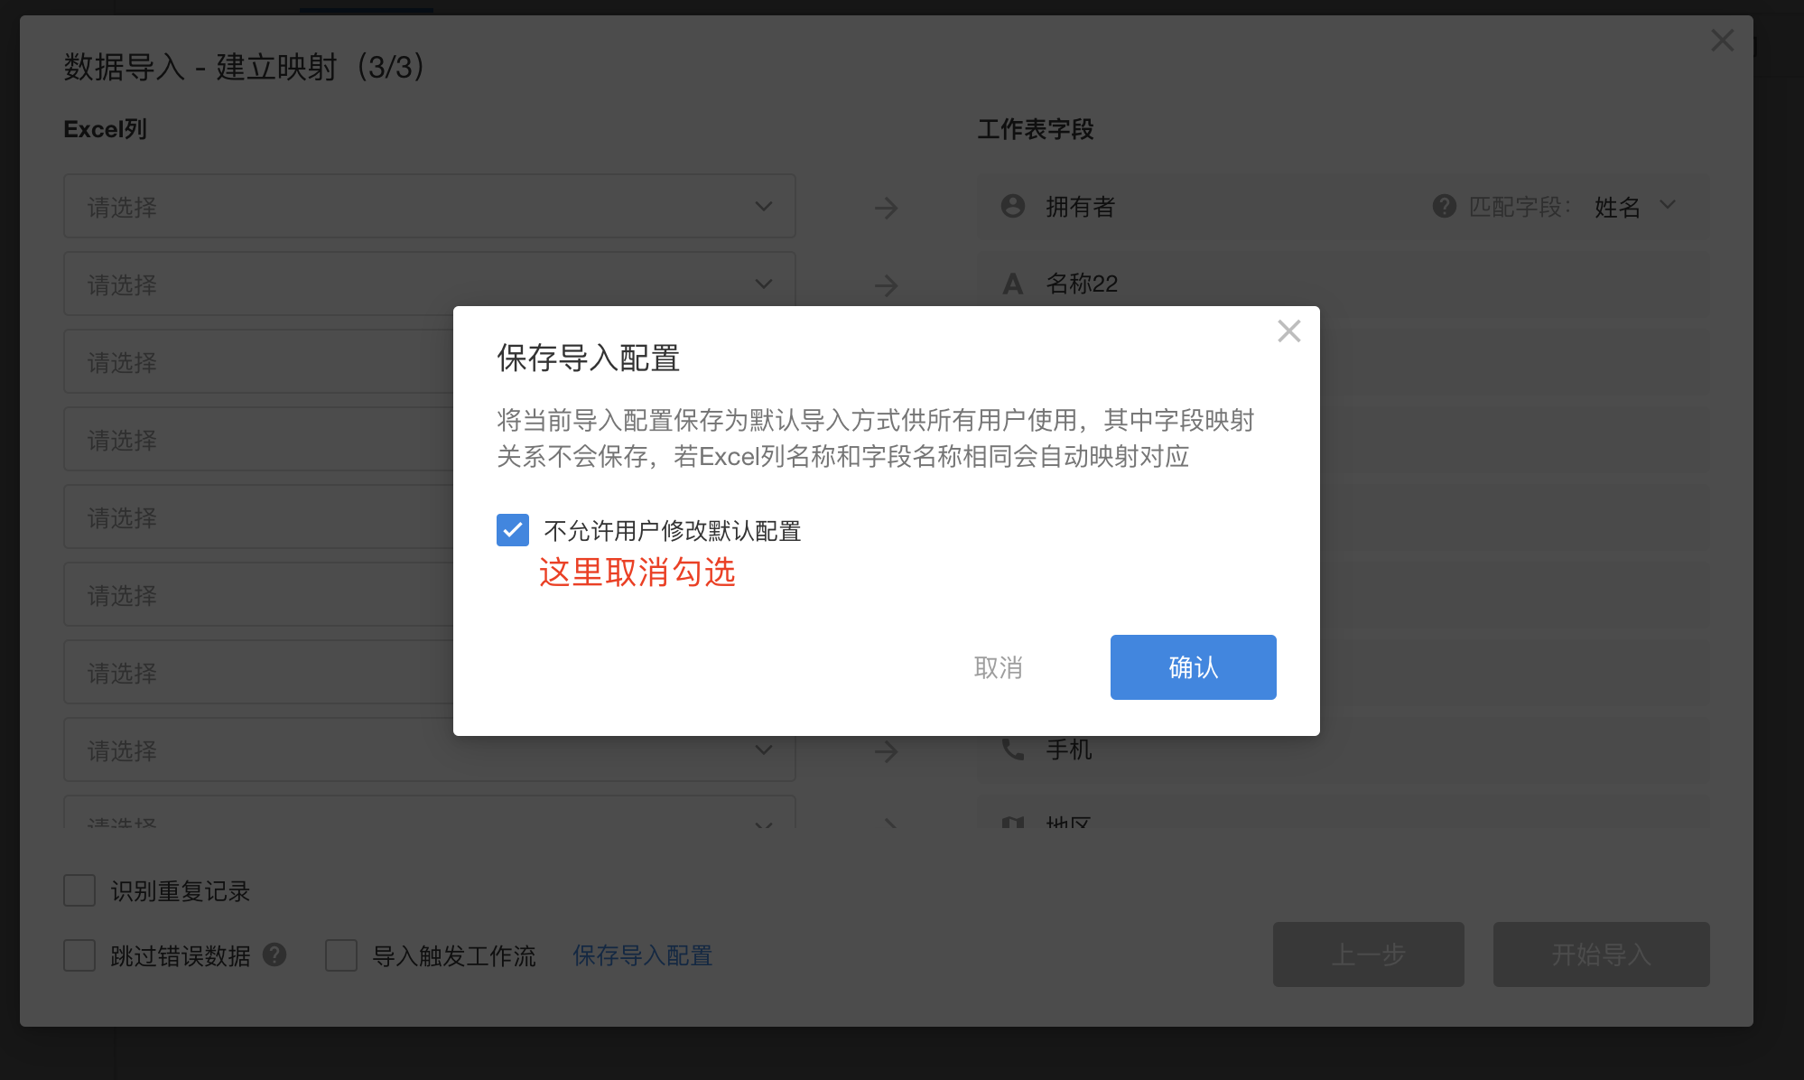The image size is (1804, 1080).
Task: Click the phone icon beside 手机
Action: pos(1013,749)
